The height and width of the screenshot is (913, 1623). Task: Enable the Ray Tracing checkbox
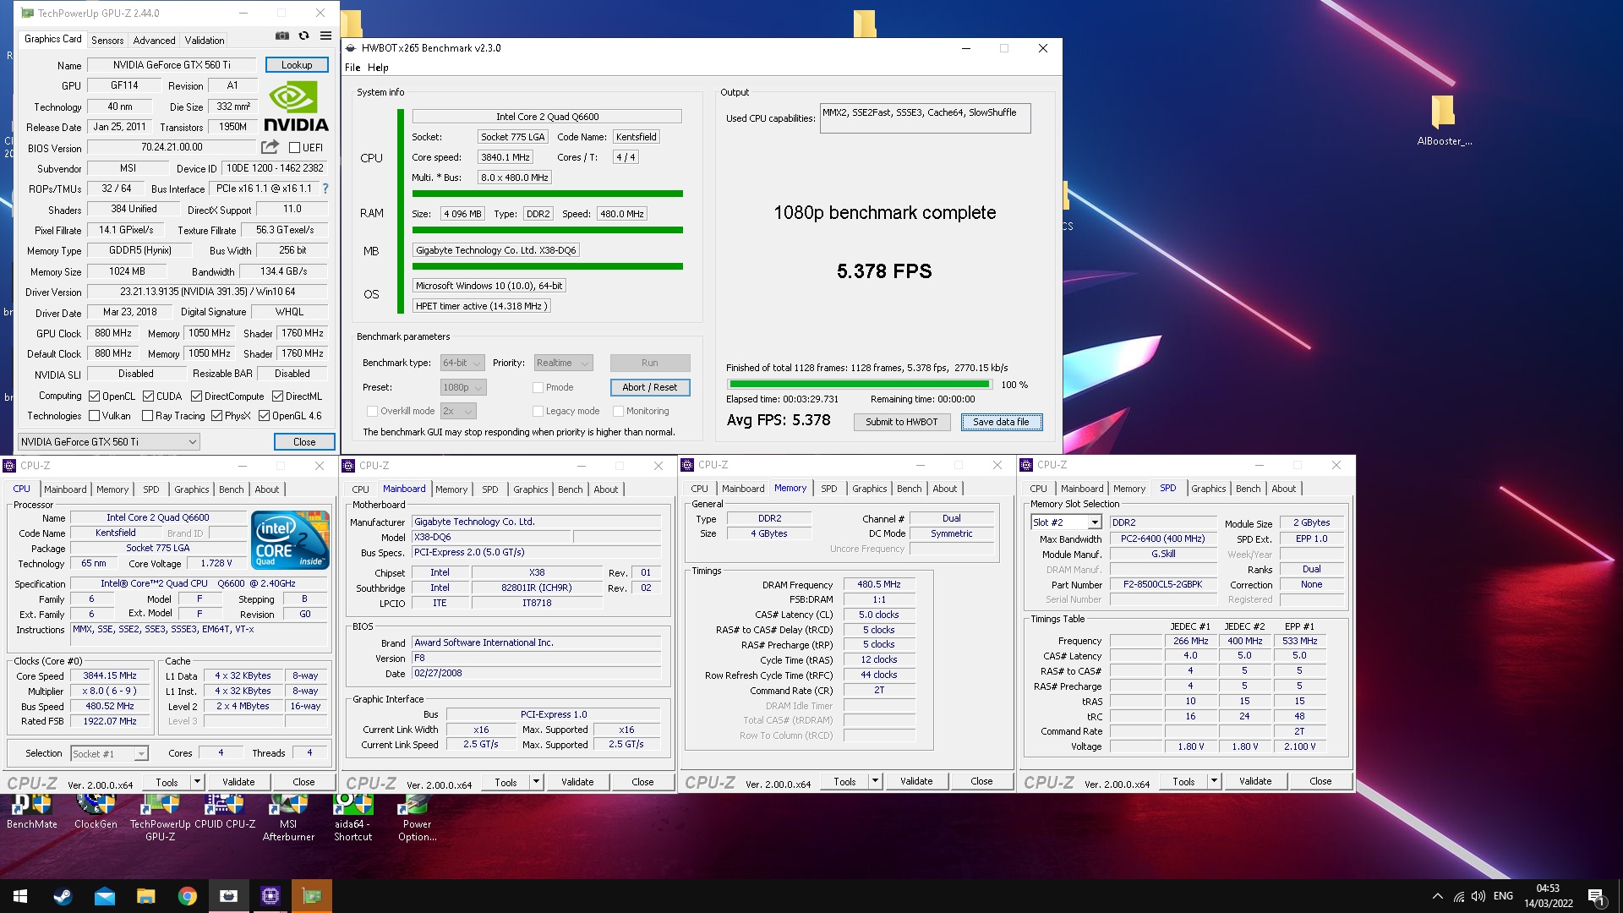148,416
